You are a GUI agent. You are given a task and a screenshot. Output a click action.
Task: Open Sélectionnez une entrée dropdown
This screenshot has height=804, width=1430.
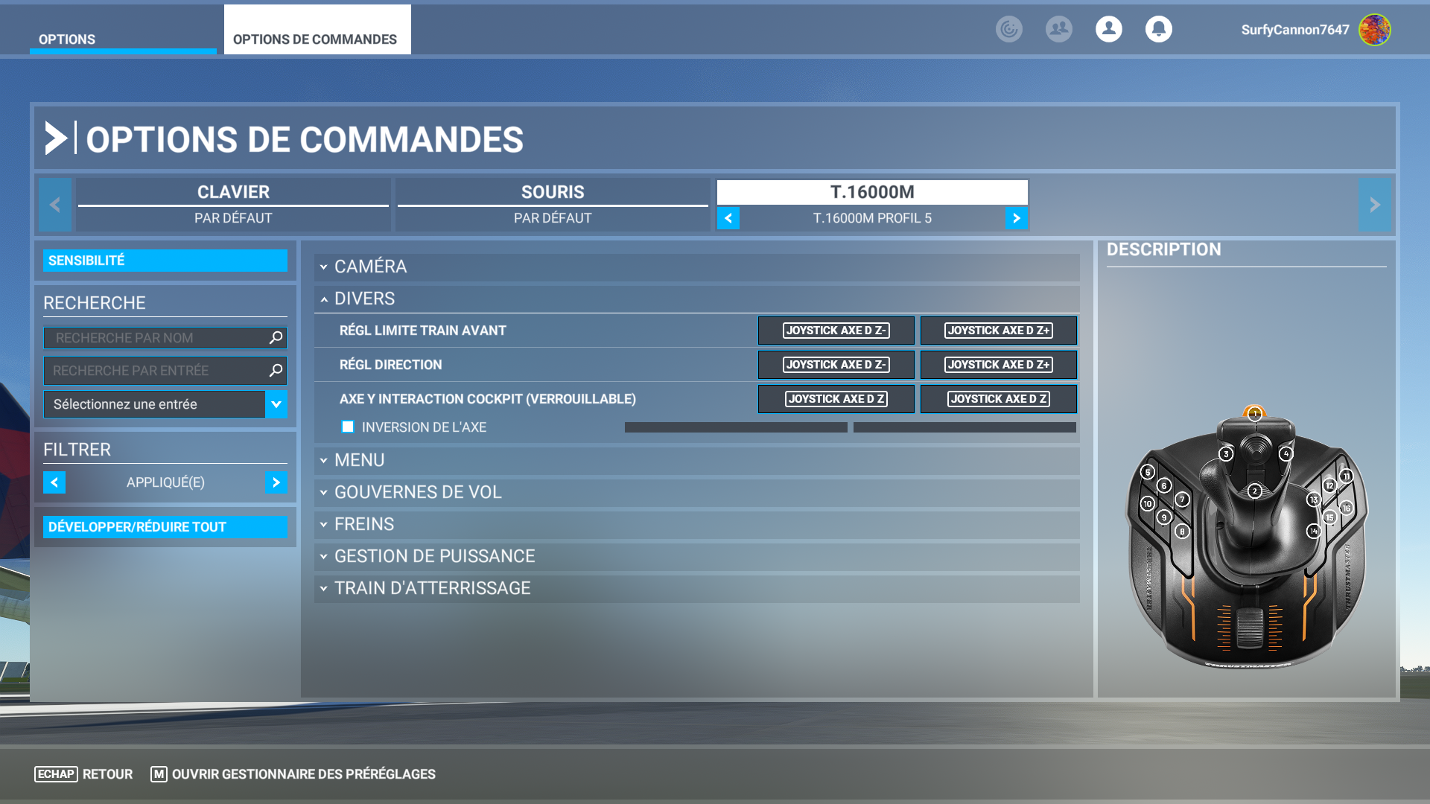(x=276, y=404)
